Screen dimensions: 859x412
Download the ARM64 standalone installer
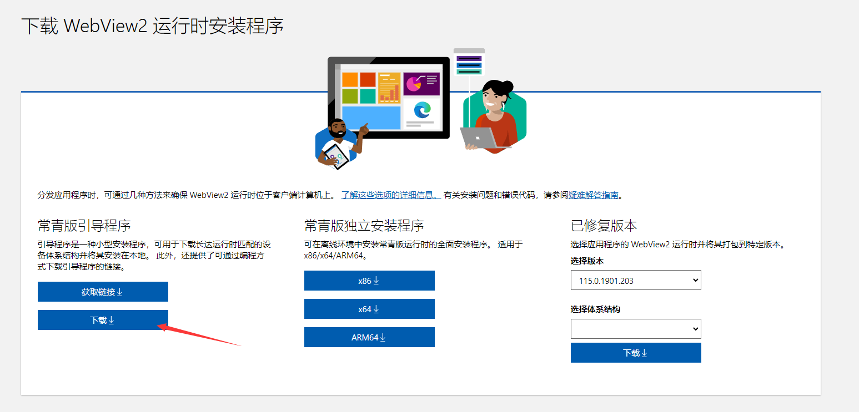click(369, 337)
